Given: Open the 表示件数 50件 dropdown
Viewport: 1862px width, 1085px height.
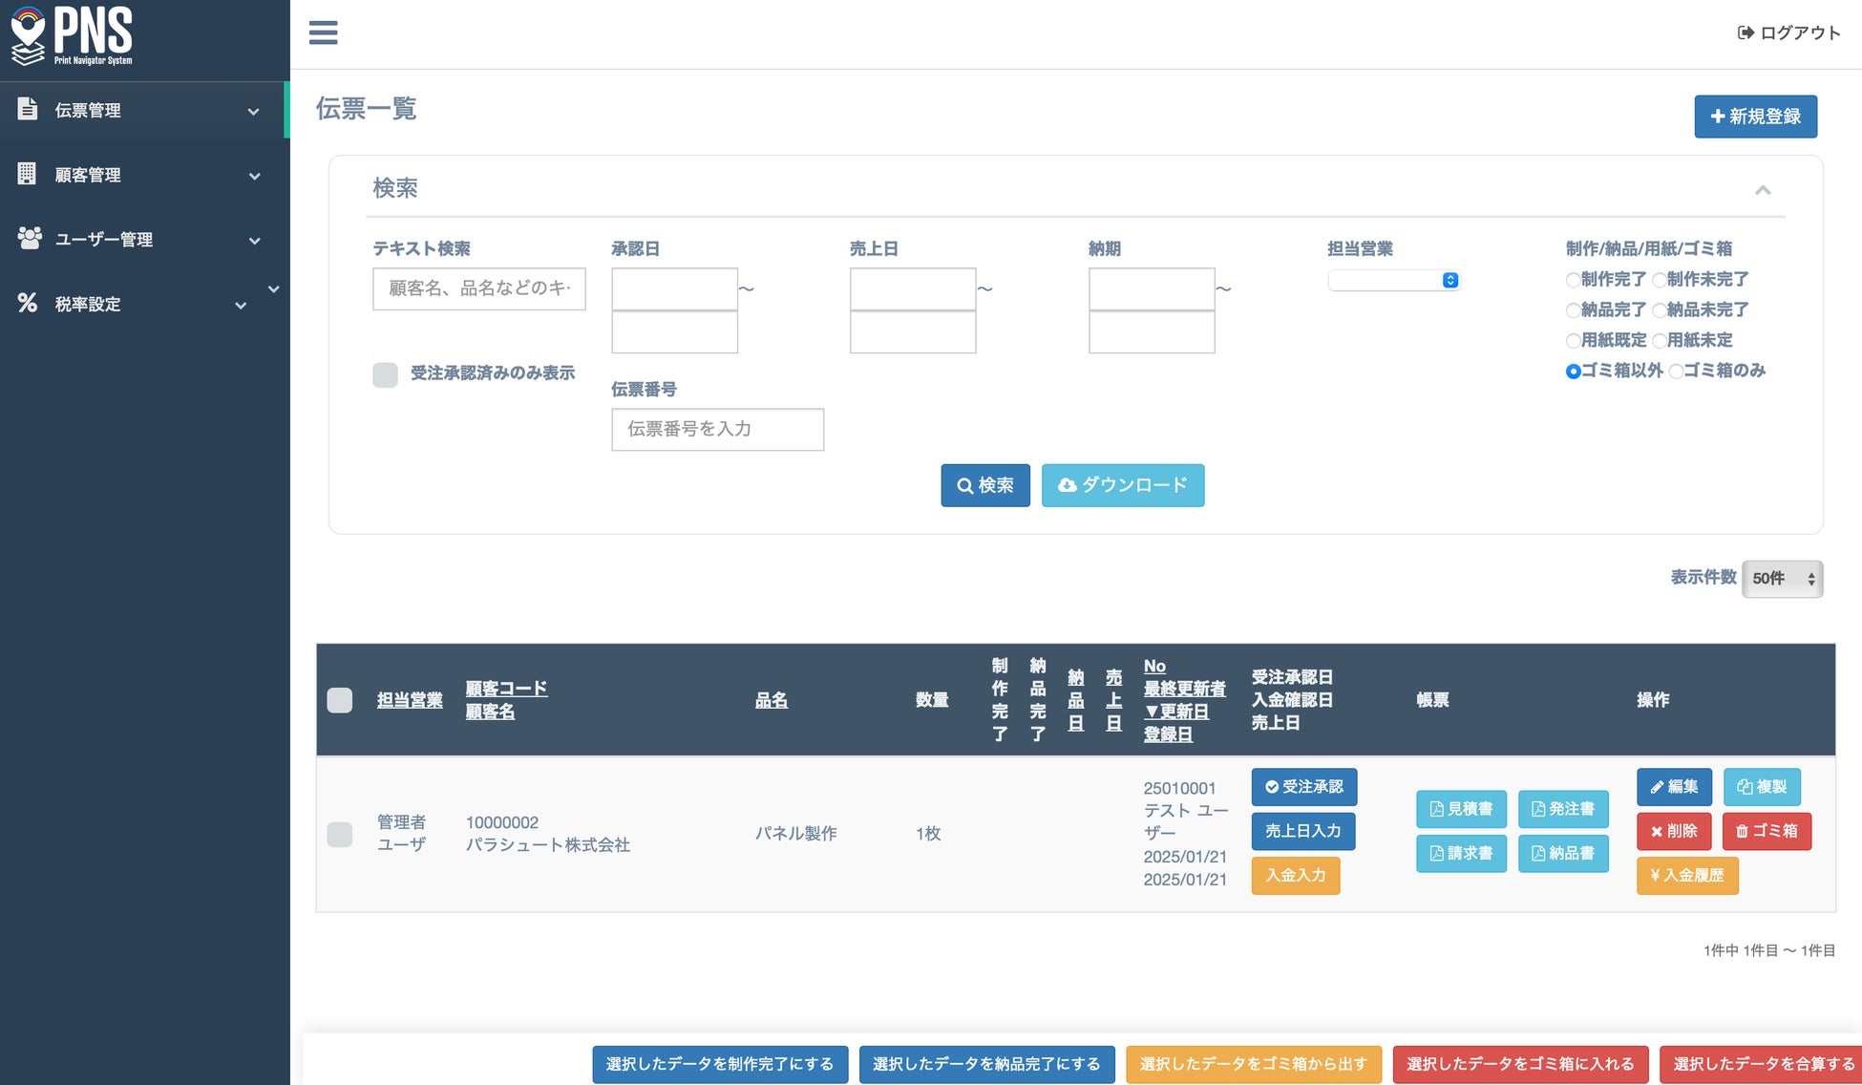Looking at the screenshot, I should [x=1782, y=579].
